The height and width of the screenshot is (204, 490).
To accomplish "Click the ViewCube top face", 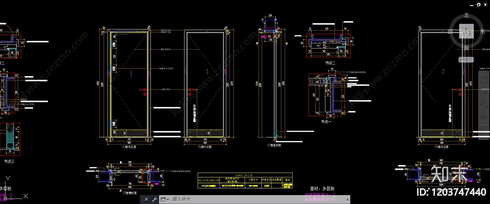I will point(466,31).
